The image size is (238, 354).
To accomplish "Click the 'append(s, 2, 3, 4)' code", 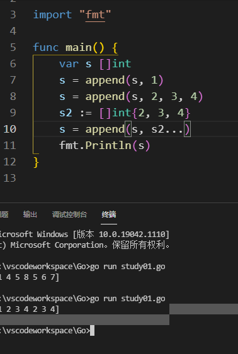I will tap(144, 97).
